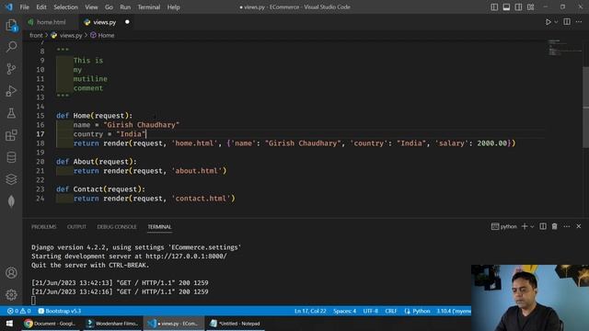Open the Go menu
This screenshot has width=589, height=331.
pos(109,7)
